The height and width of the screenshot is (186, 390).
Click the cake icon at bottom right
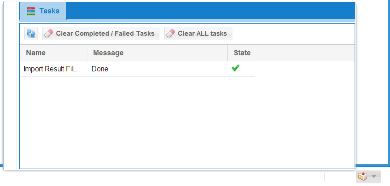point(362,177)
